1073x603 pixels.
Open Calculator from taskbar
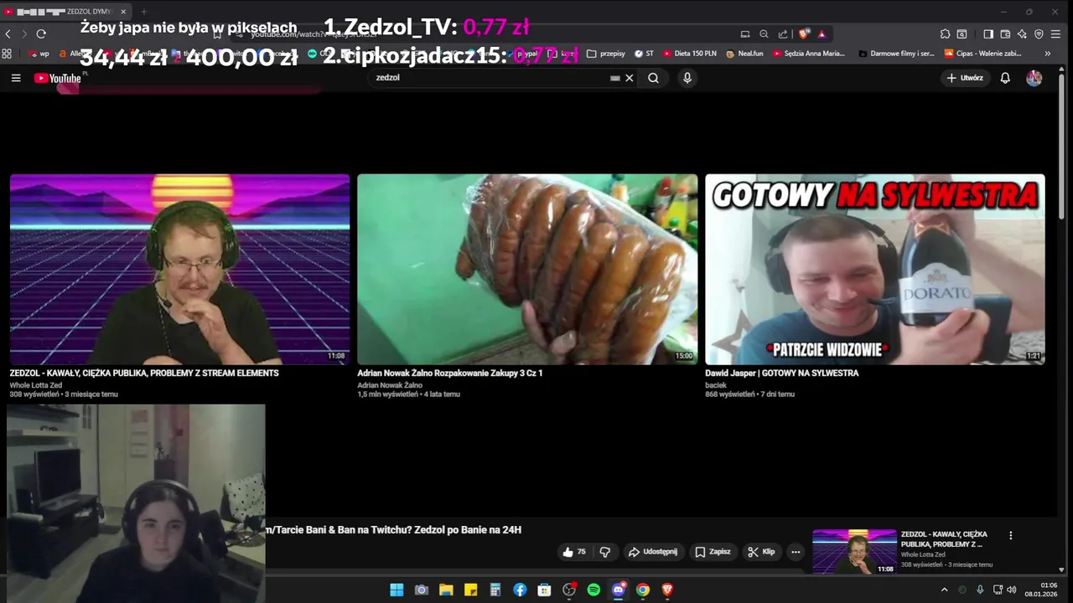pos(495,590)
